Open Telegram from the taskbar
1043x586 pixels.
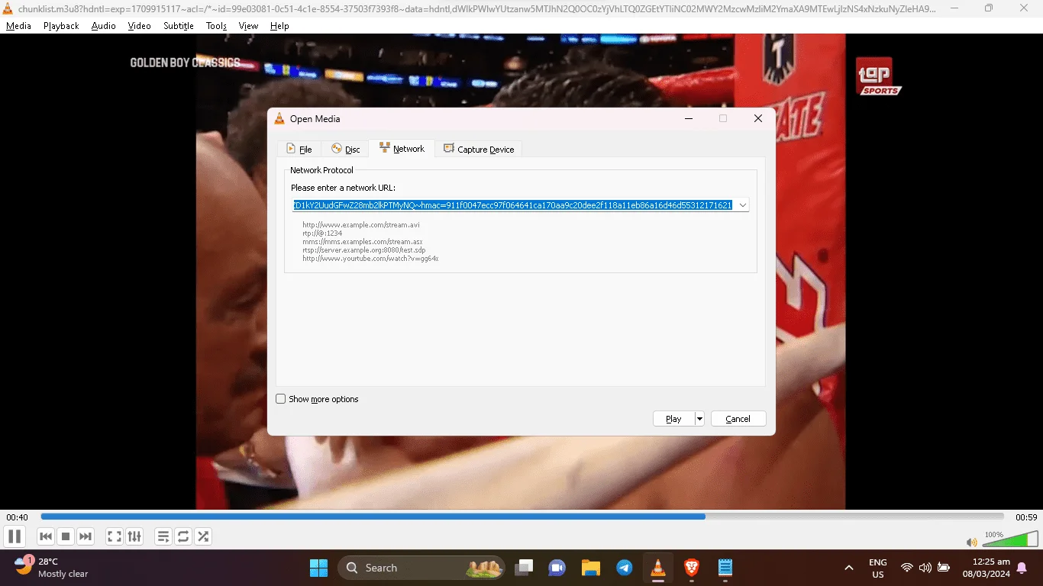pyautogui.click(x=624, y=568)
